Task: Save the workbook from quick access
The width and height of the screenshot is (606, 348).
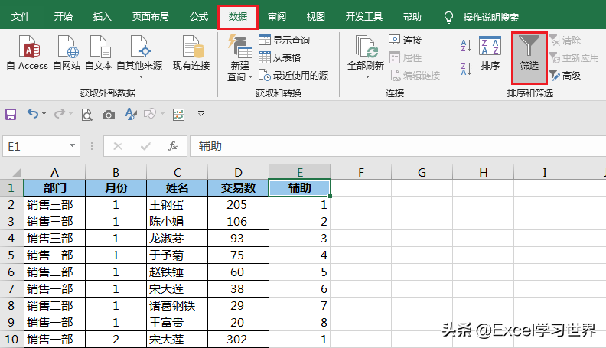Action: (x=11, y=114)
